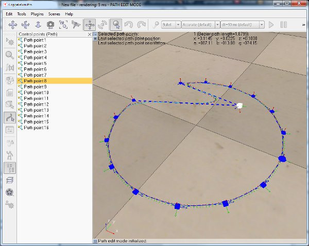Select Path point 12 in the list
Viewport: 309px width, 246px height.
click(36, 104)
